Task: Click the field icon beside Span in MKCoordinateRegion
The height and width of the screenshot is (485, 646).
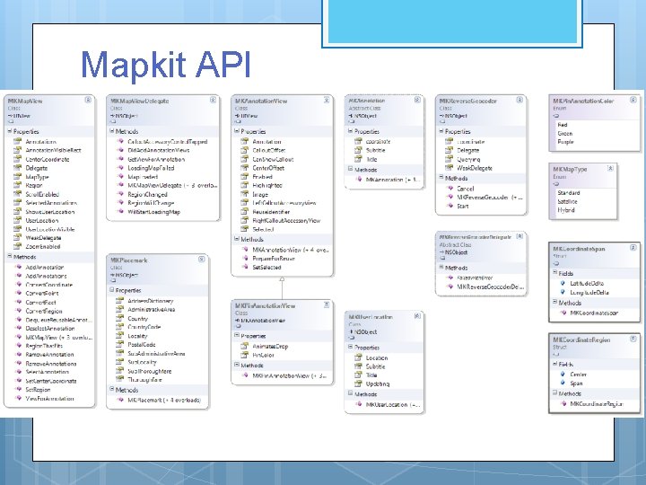Action: tap(563, 384)
